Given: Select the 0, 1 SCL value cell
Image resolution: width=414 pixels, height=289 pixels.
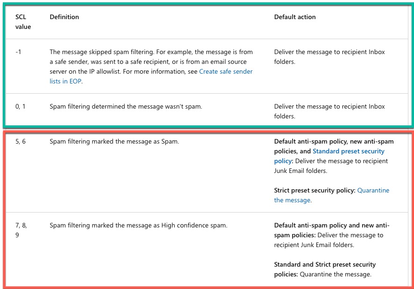Looking at the screenshot, I should pyautogui.click(x=21, y=107).
